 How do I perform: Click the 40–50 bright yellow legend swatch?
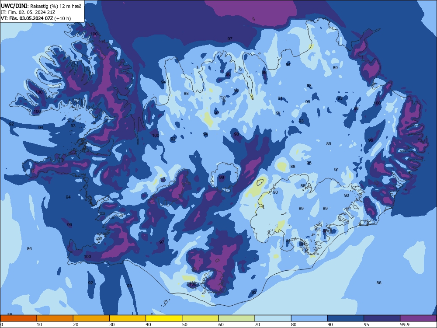click(164, 318)
